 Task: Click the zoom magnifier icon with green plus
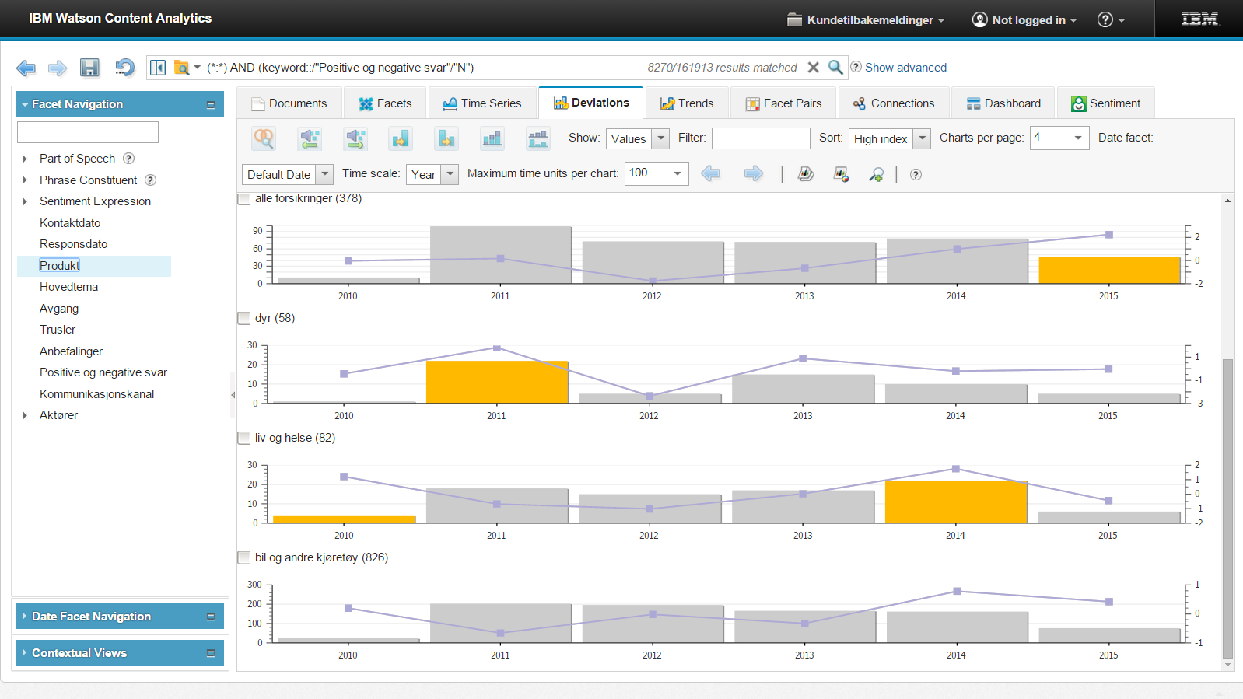pos(877,174)
